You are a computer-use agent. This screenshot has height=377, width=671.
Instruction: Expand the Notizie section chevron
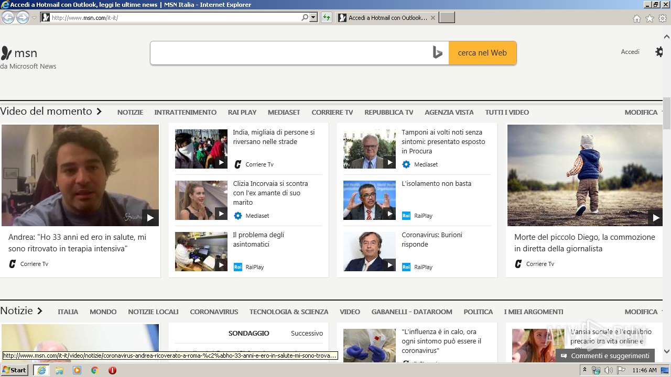[x=39, y=311]
